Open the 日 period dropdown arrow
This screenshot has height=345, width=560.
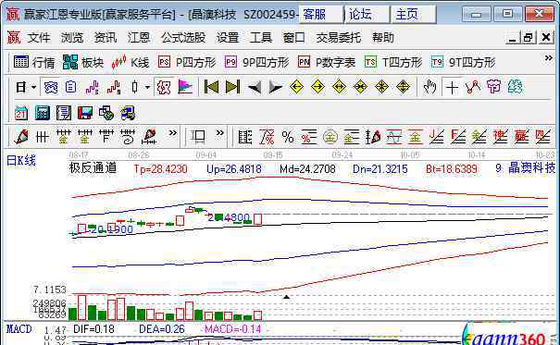coord(34,87)
